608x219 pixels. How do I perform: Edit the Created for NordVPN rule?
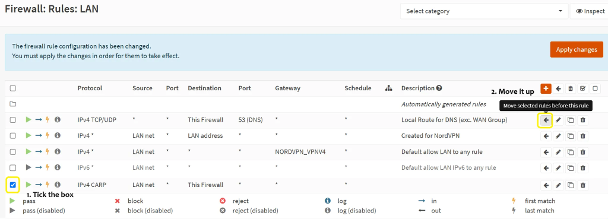[558, 136]
